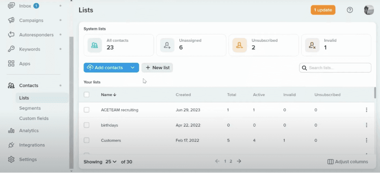Open three-dot menu for ACETEAM recruiting
The height and width of the screenshot is (173, 380).
coord(366,110)
